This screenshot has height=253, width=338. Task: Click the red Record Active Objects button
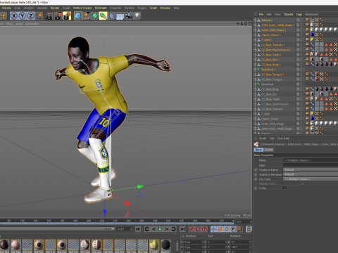[x=192, y=229]
